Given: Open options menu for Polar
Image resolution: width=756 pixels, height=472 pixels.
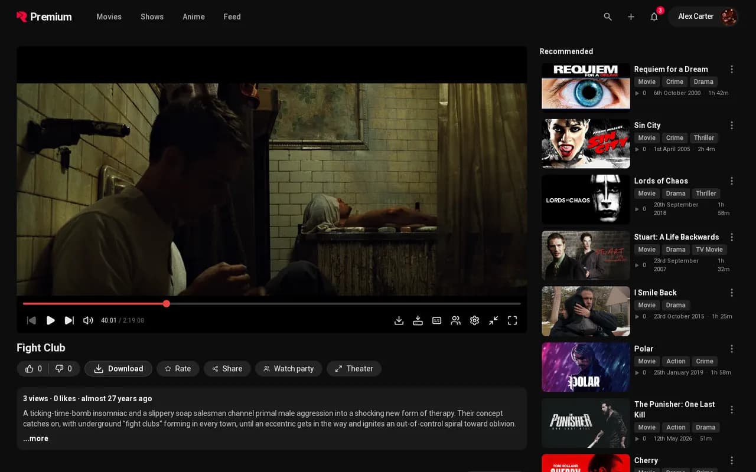Looking at the screenshot, I should click(x=732, y=349).
